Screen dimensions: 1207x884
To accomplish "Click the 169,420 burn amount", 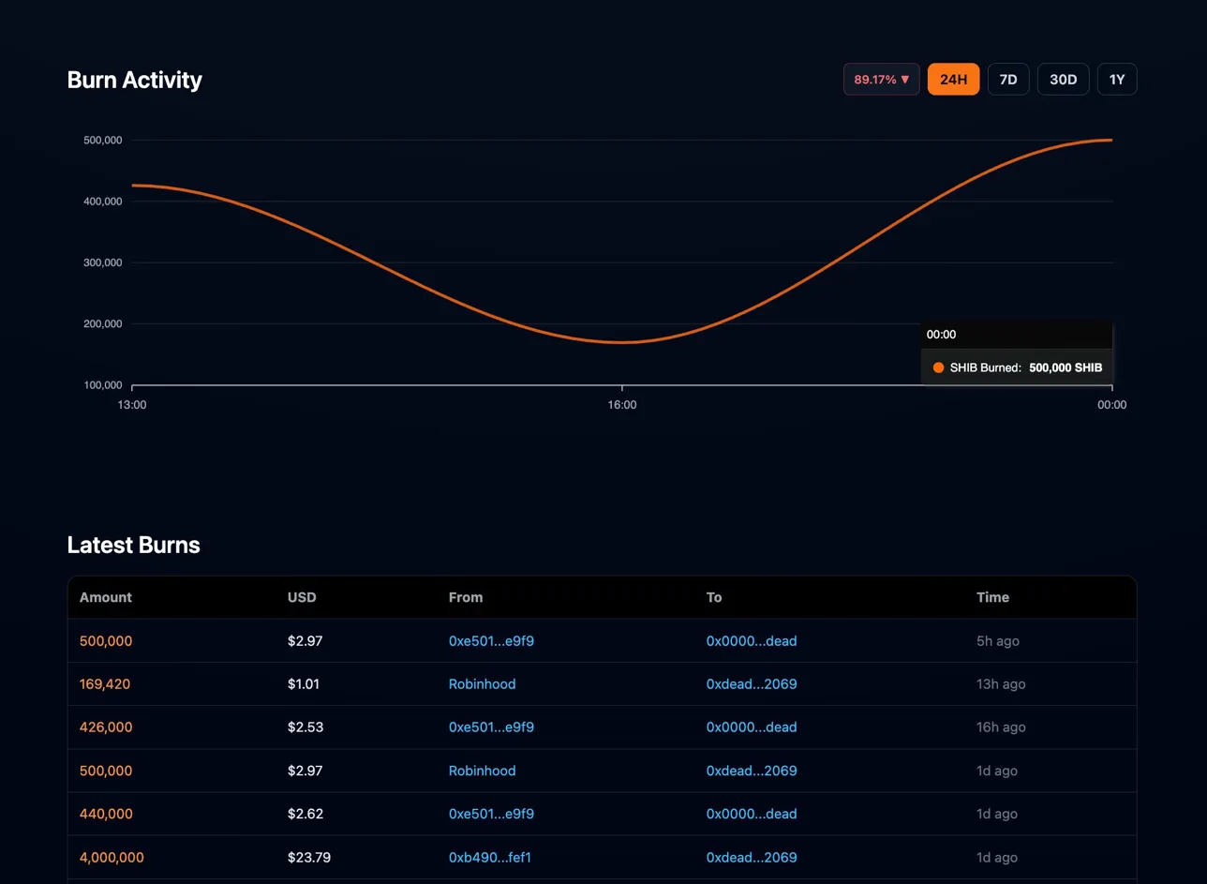I will pos(105,684).
